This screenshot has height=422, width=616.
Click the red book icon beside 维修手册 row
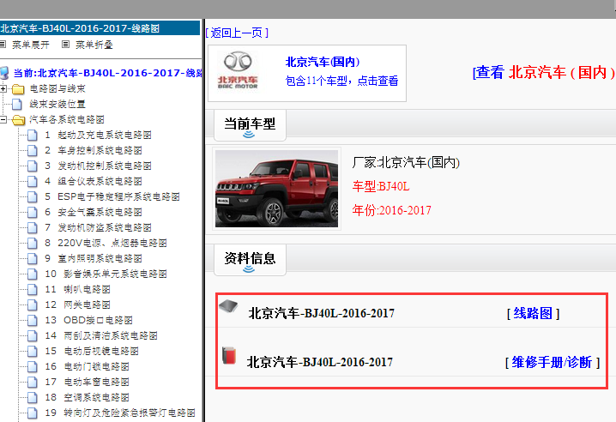(229, 355)
